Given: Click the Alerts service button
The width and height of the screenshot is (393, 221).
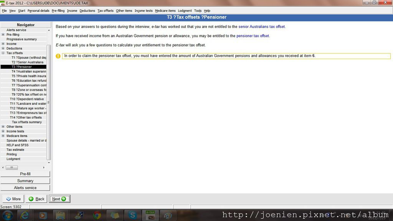Looking at the screenshot, I should point(25,188).
